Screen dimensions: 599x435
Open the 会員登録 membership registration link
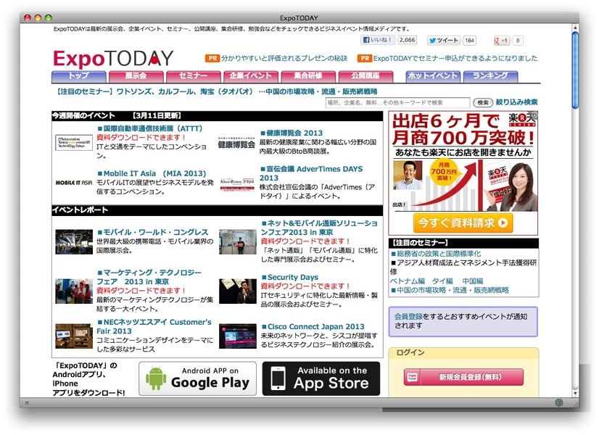point(408,317)
